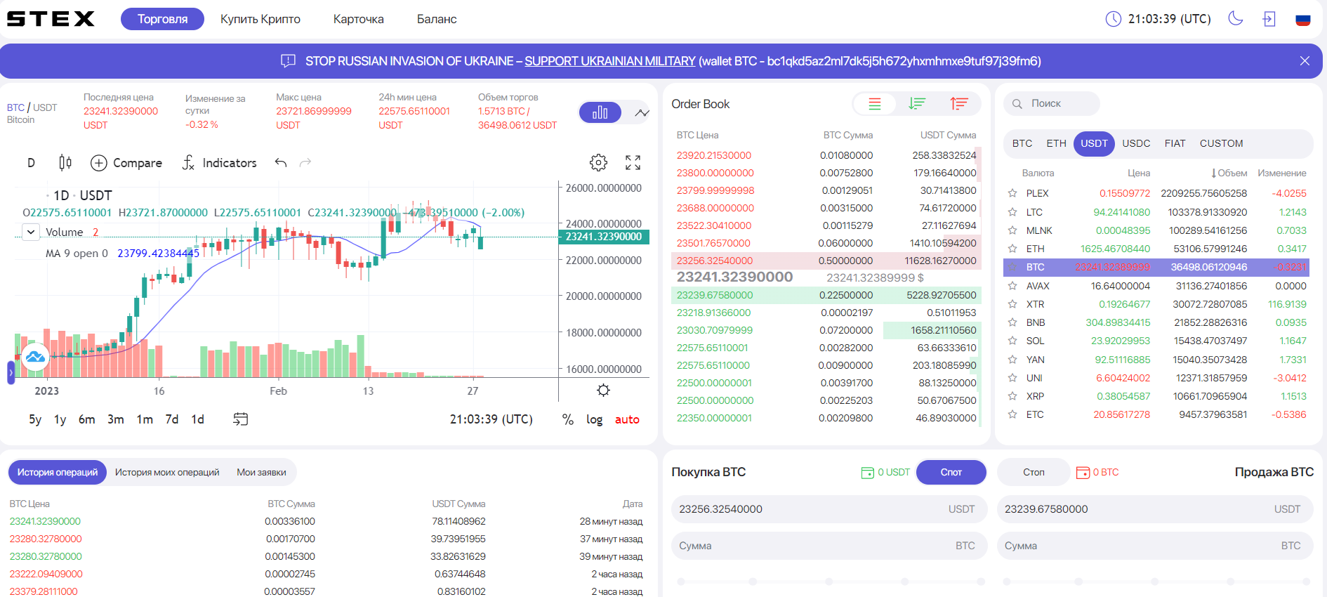
Task: Select История операций tab
Action: [x=58, y=472]
